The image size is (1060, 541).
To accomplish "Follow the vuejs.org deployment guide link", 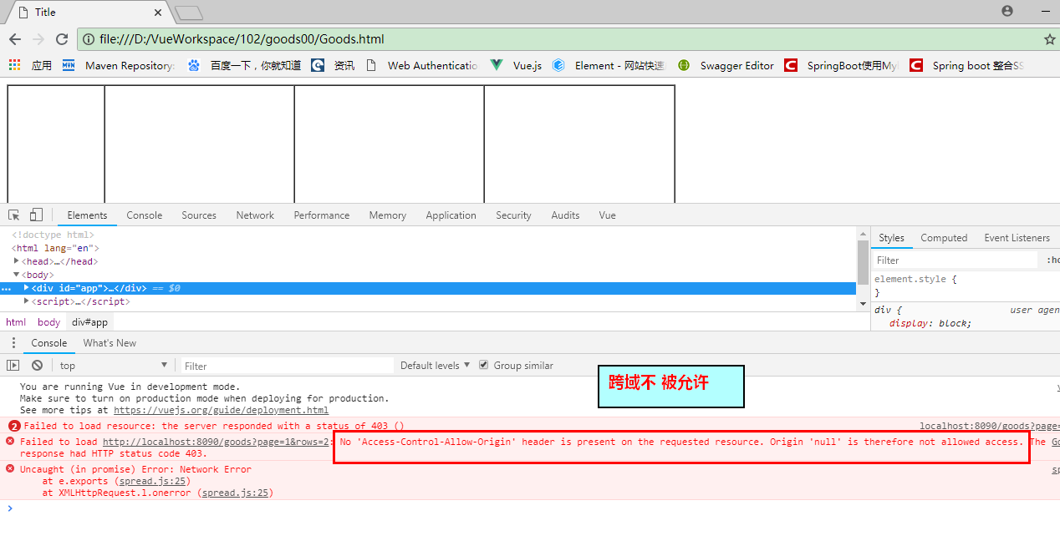I will pos(221,410).
